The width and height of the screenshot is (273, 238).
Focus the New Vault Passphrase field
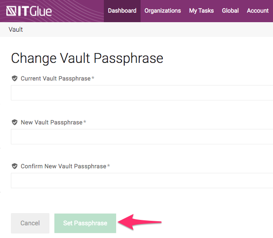141,137
